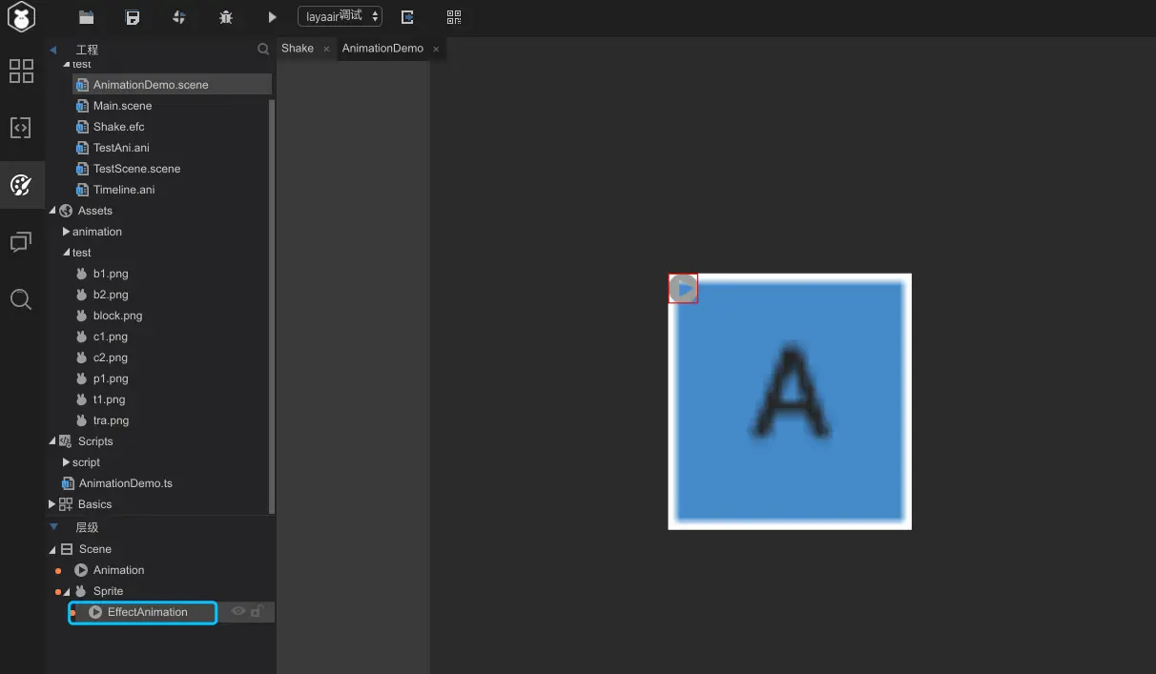Switch to code mode sidebar icon
Viewport: 1156px width, 674px height.
click(x=21, y=128)
